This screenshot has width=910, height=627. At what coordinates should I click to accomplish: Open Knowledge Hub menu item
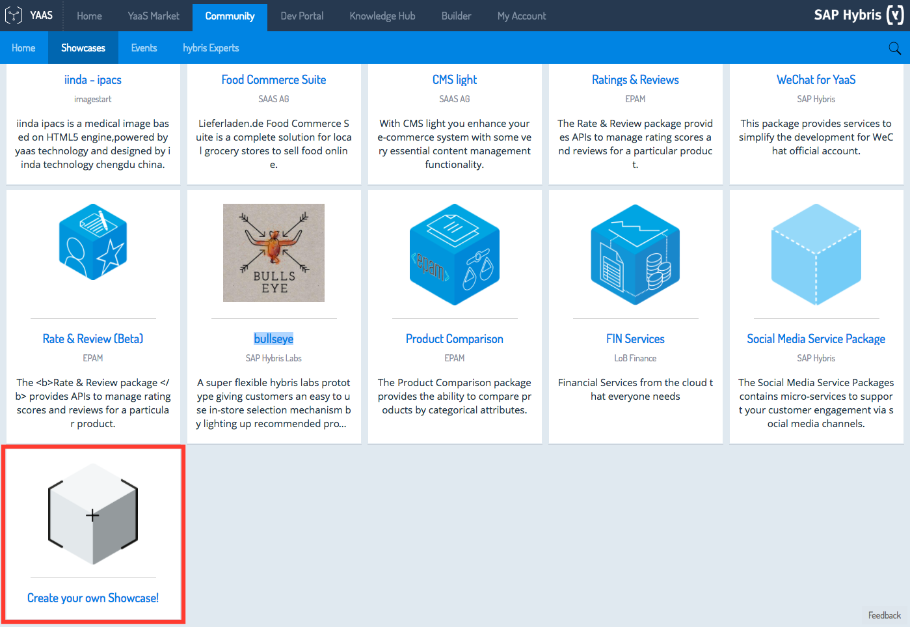point(382,16)
